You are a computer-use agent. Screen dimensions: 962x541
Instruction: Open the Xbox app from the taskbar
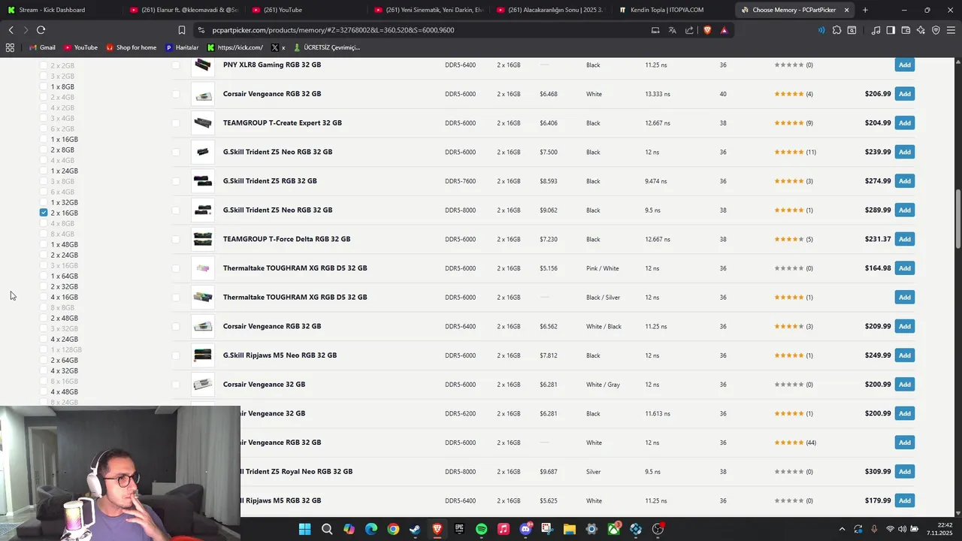[x=614, y=529]
